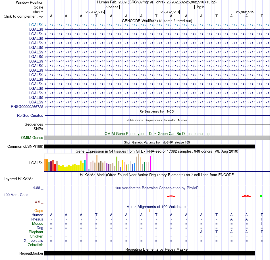
Task: Click the magenta bar in GTEx chart
Action: point(151,163)
